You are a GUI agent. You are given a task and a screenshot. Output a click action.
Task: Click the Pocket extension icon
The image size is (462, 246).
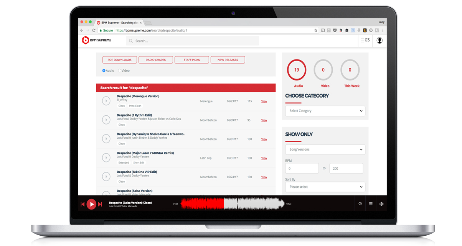(x=335, y=30)
